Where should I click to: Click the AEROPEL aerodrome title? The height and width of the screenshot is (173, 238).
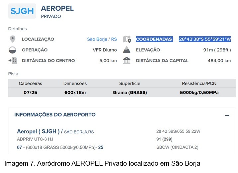pyautogui.click(x=57, y=9)
